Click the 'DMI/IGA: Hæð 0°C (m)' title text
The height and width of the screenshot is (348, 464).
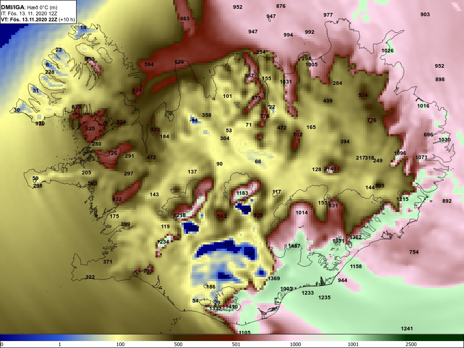[x=29, y=7]
